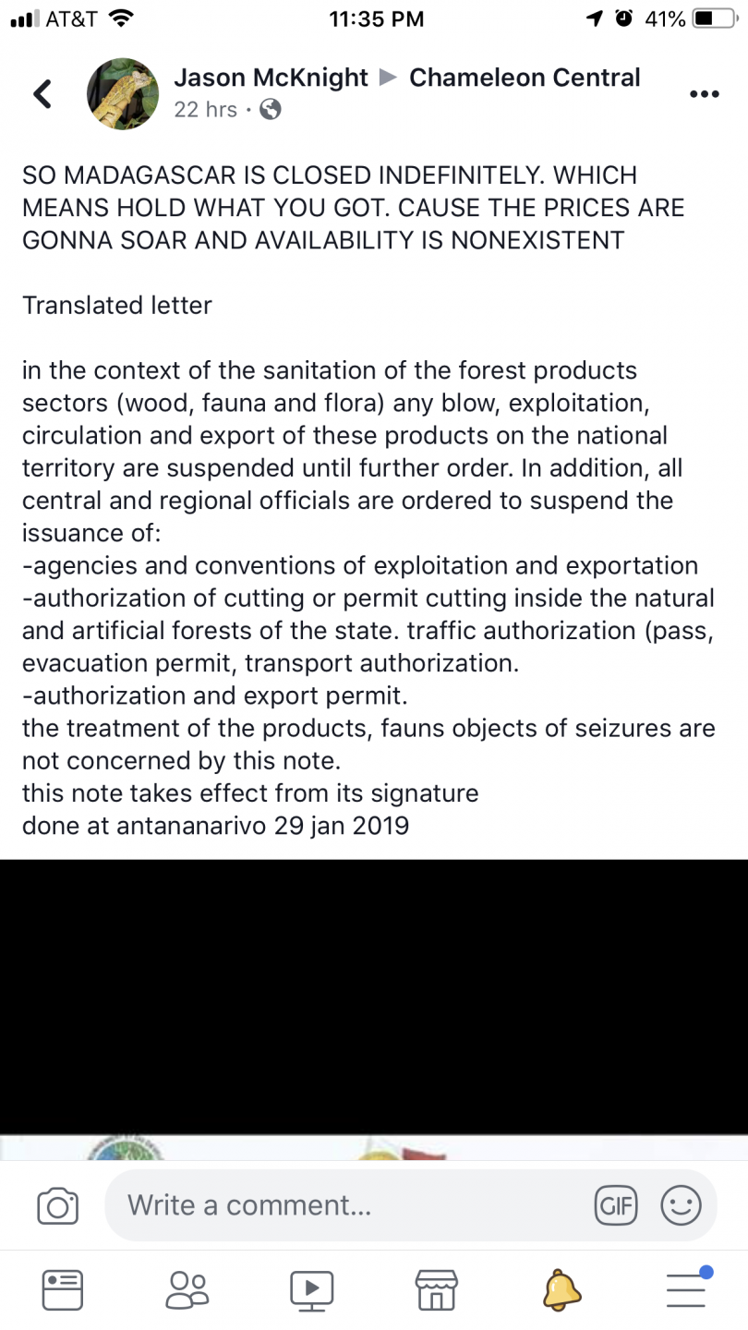Open the GIF picker
Image resolution: width=748 pixels, height=1330 pixels.
pyautogui.click(x=616, y=1205)
